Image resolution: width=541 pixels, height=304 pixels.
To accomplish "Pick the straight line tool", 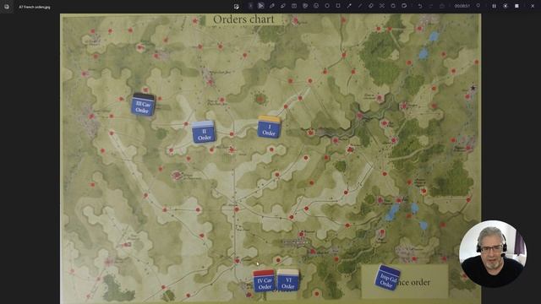I will [x=360, y=6].
